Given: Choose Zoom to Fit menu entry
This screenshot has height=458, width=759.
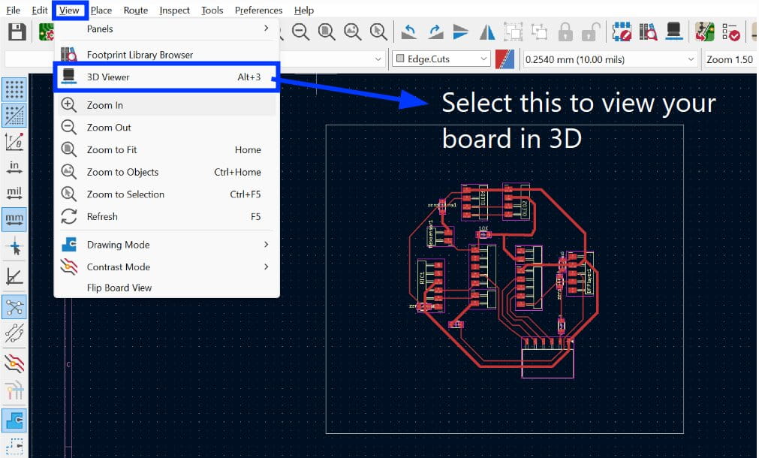Looking at the screenshot, I should (167, 149).
